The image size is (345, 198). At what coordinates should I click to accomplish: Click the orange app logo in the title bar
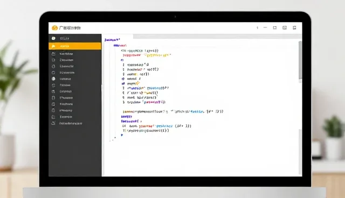(x=54, y=28)
